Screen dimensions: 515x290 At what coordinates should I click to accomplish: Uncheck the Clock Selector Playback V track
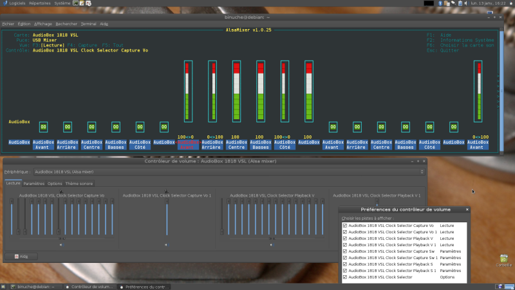click(x=345, y=238)
